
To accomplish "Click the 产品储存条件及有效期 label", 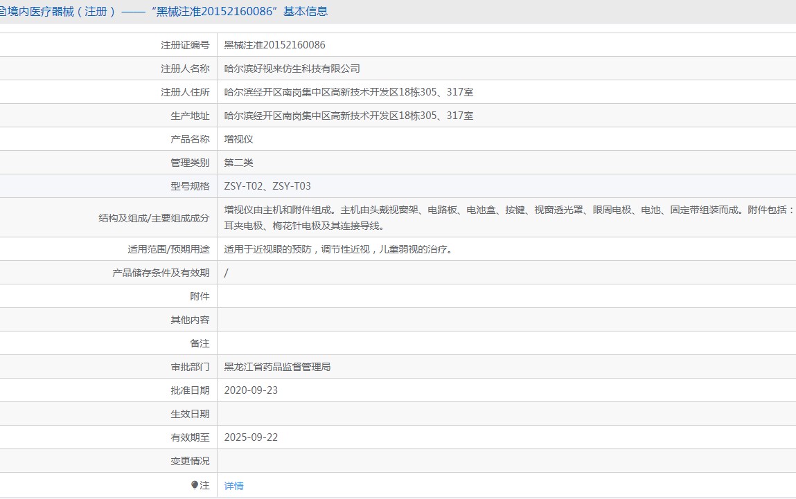I will tap(161, 273).
